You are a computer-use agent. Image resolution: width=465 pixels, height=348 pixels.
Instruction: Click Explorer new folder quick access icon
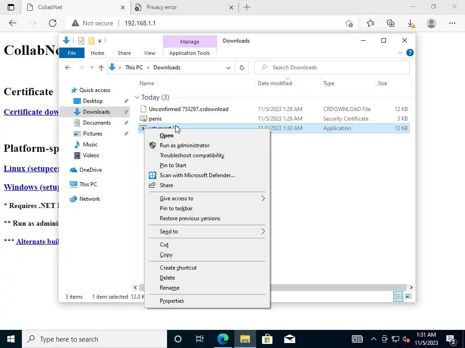pyautogui.click(x=92, y=41)
